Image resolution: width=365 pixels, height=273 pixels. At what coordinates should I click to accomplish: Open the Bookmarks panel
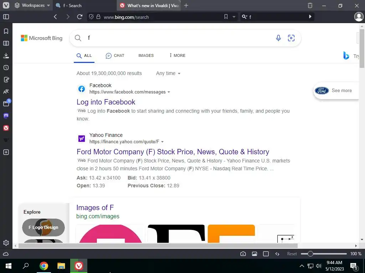6,31
